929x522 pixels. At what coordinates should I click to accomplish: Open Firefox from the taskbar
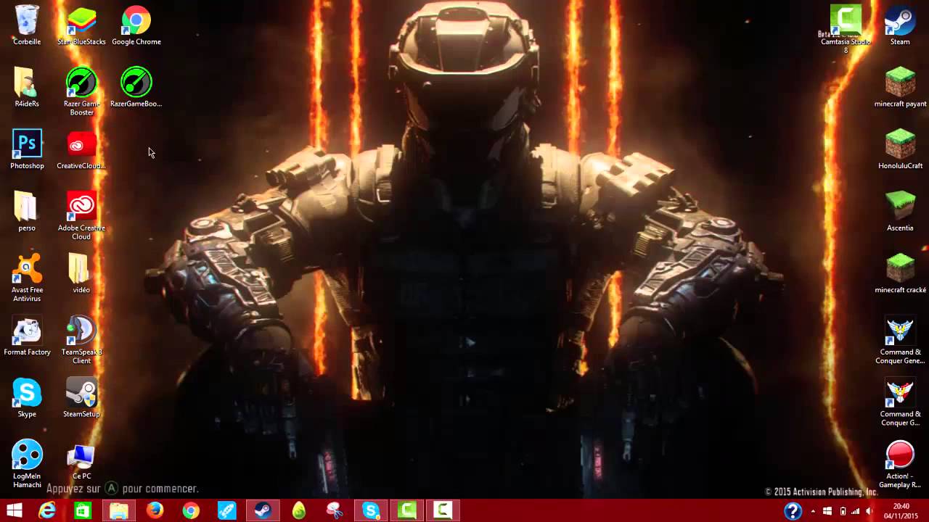point(155,511)
